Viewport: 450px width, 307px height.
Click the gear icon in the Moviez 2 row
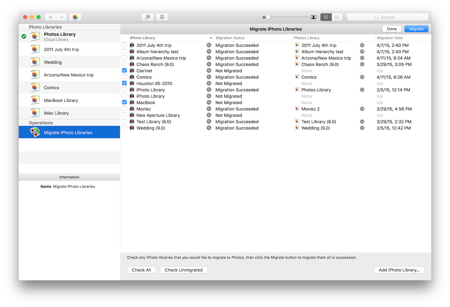(362, 109)
